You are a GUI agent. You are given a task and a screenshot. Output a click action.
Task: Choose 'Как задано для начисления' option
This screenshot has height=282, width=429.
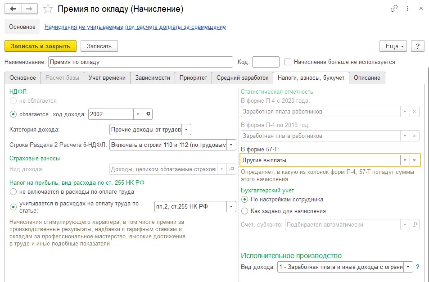pyautogui.click(x=244, y=211)
